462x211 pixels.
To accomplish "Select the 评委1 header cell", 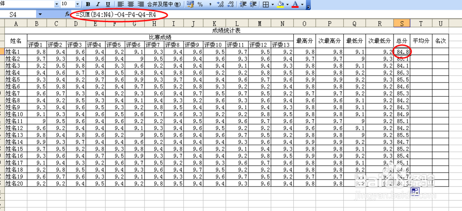I will (37, 45).
